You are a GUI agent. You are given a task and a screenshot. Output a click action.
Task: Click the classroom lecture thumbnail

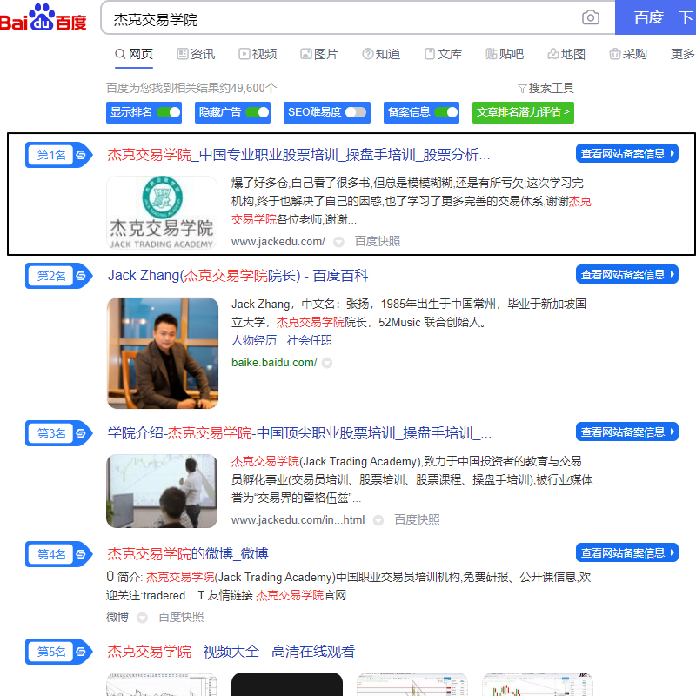(162, 491)
